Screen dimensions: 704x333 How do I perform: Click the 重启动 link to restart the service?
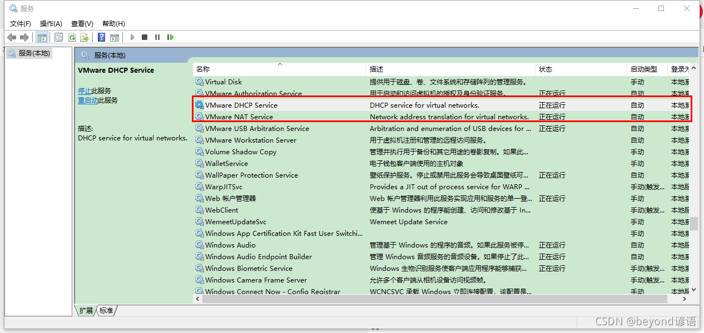[88, 100]
